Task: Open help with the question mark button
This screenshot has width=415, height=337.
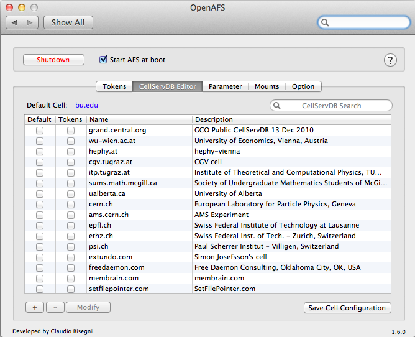Action: click(390, 60)
